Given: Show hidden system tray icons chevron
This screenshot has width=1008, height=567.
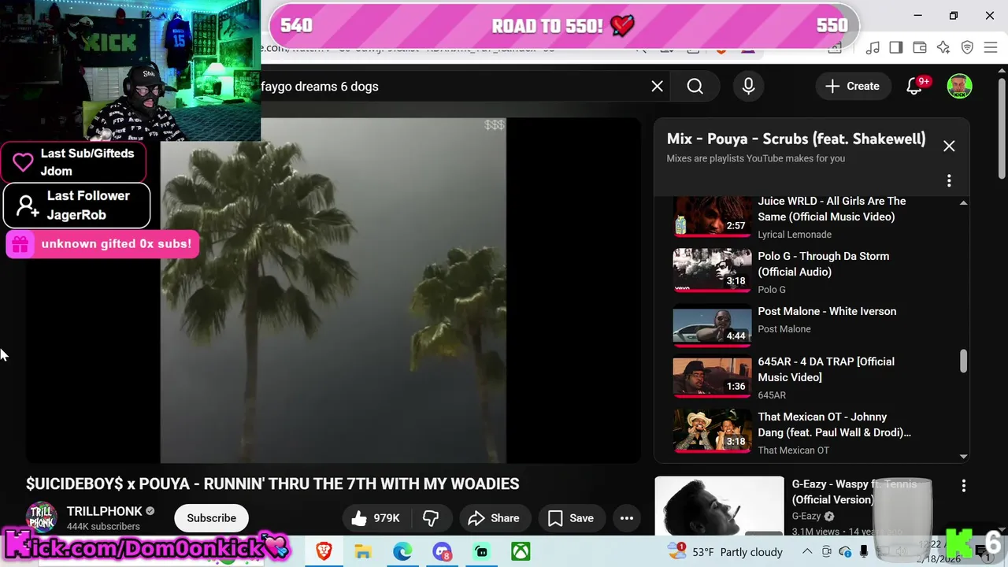Looking at the screenshot, I should pos(807,551).
